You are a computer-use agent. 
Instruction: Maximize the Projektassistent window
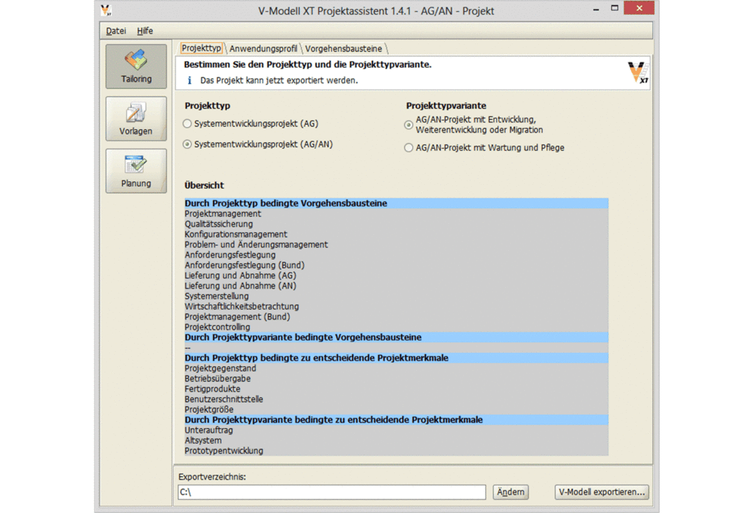615,8
